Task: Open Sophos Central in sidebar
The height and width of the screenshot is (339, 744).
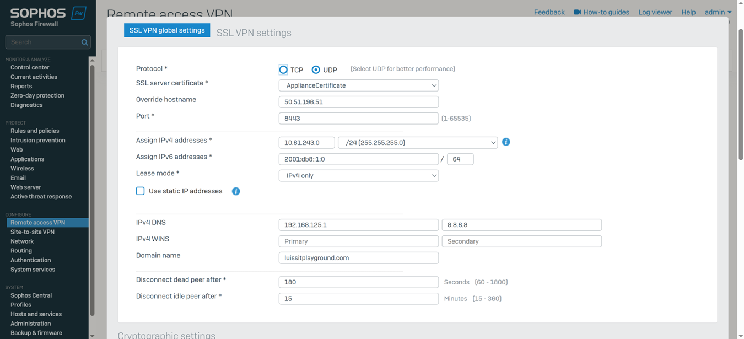Action: click(31, 295)
